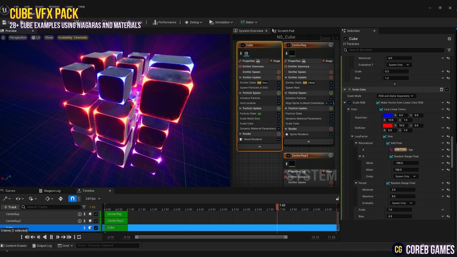Image resolution: width=457 pixels, height=257 pixels.
Task: Collapse Cube's Particle Spawn group
Action: click(240, 93)
